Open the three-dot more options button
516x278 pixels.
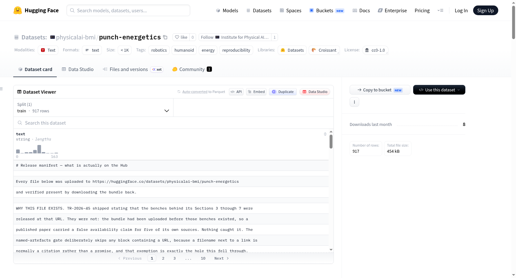pos(354,102)
